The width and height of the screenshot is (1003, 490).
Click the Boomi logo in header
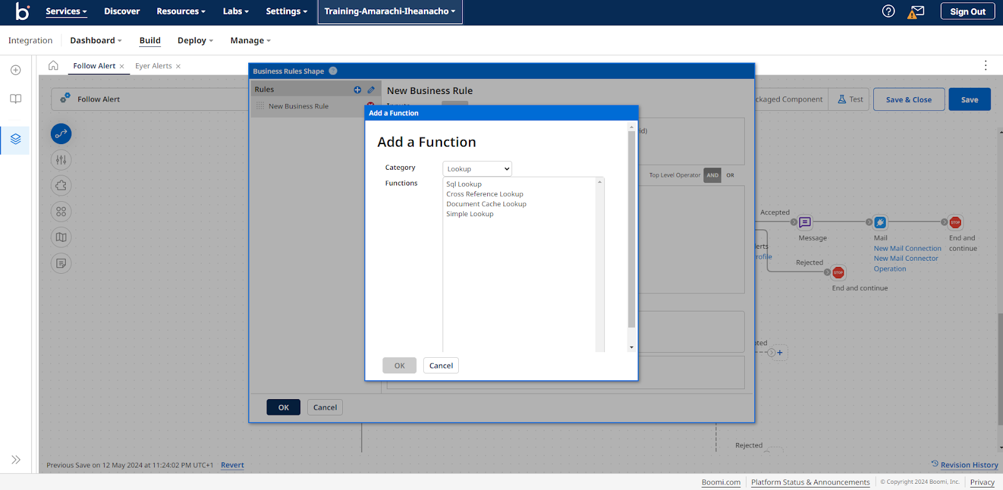[x=23, y=11]
